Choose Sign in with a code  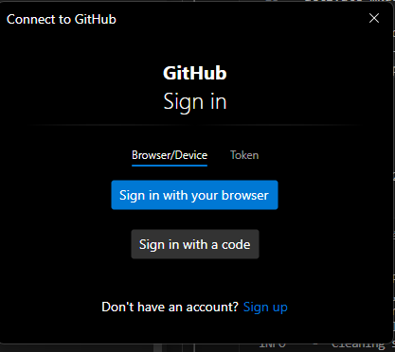click(195, 244)
